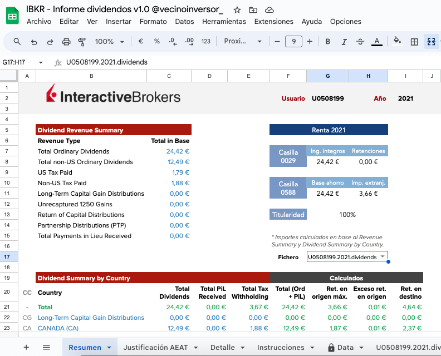This screenshot has width=441, height=356.
Task: Open Justificación AEAT tab options arrow
Action: [x=196, y=348]
